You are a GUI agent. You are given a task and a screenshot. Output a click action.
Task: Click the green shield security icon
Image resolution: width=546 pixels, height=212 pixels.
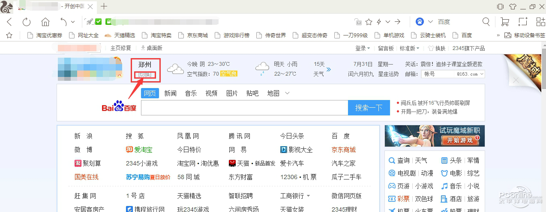[98, 22]
